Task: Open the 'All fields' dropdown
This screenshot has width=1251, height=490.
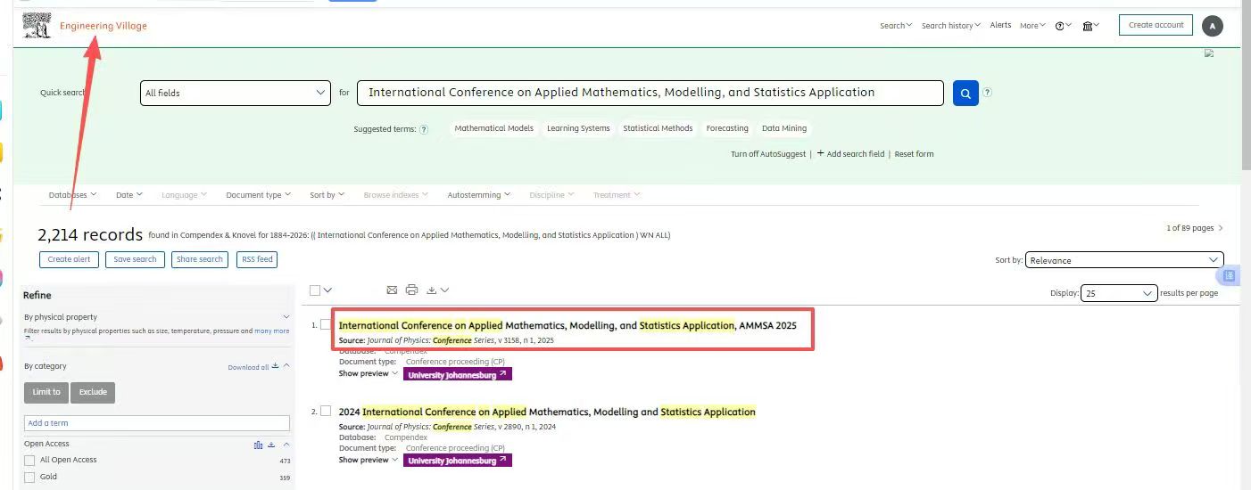Action: (x=236, y=93)
